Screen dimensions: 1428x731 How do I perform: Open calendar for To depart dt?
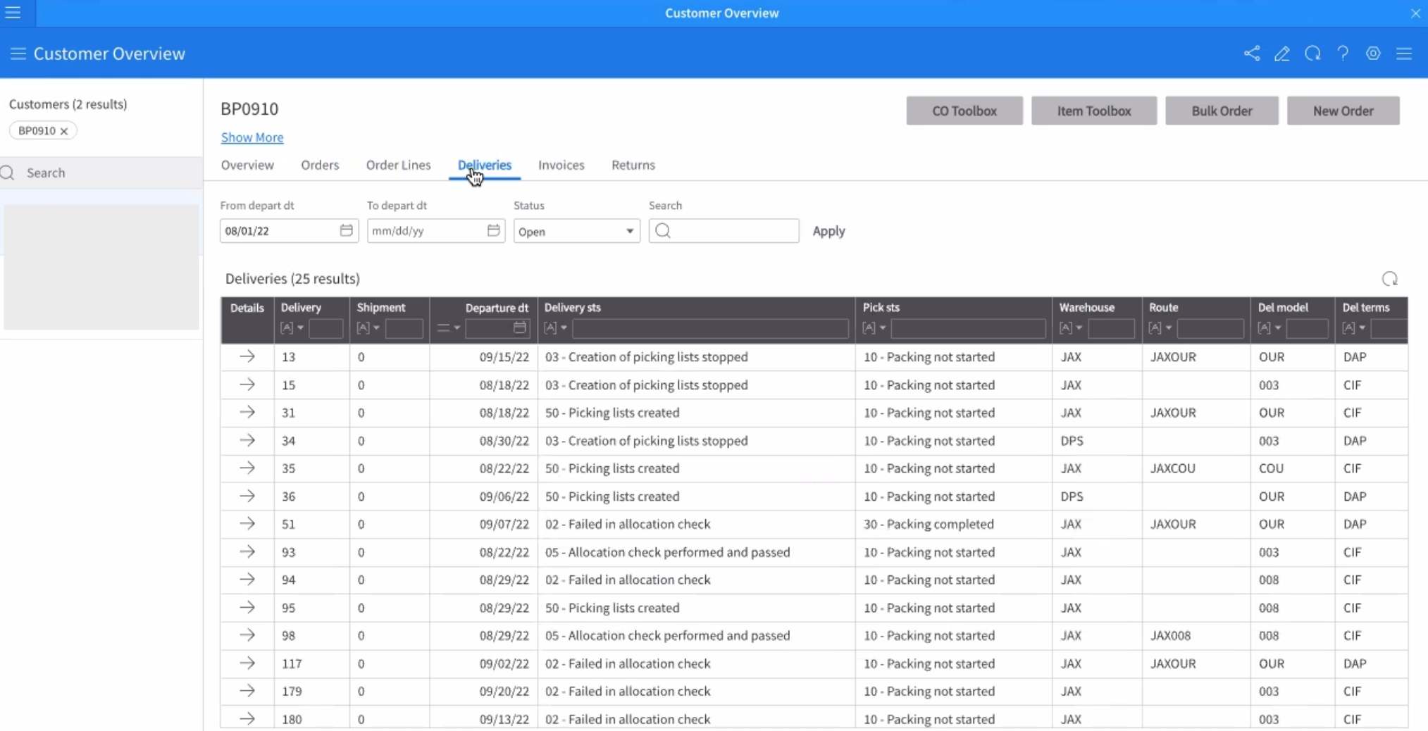[x=493, y=230]
